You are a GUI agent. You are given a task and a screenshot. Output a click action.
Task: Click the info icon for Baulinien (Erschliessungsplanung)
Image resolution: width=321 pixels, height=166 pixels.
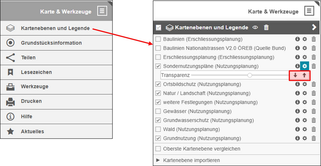pyautogui.click(x=297, y=39)
